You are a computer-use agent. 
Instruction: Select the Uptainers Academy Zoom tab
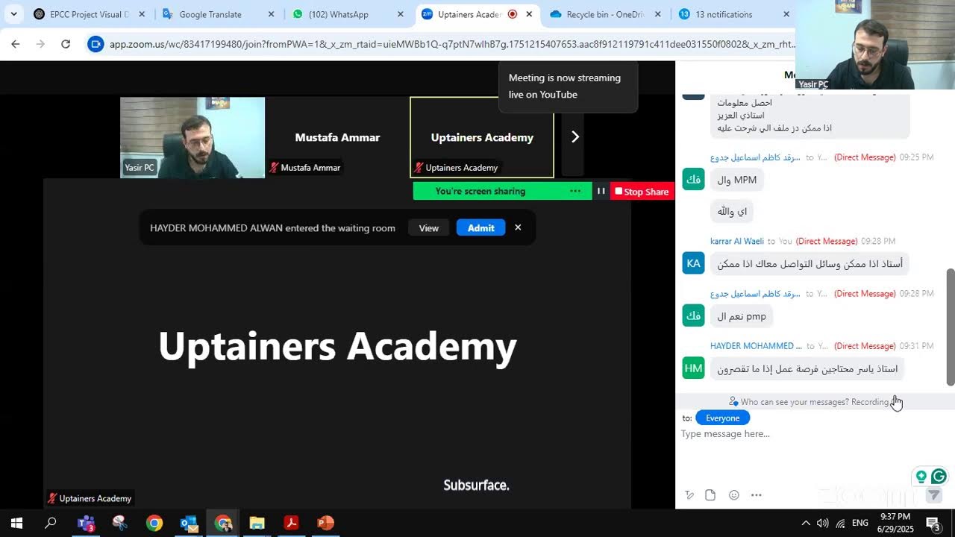pyautogui.click(x=477, y=14)
